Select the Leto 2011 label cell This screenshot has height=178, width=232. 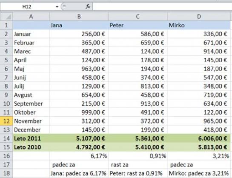(31, 138)
